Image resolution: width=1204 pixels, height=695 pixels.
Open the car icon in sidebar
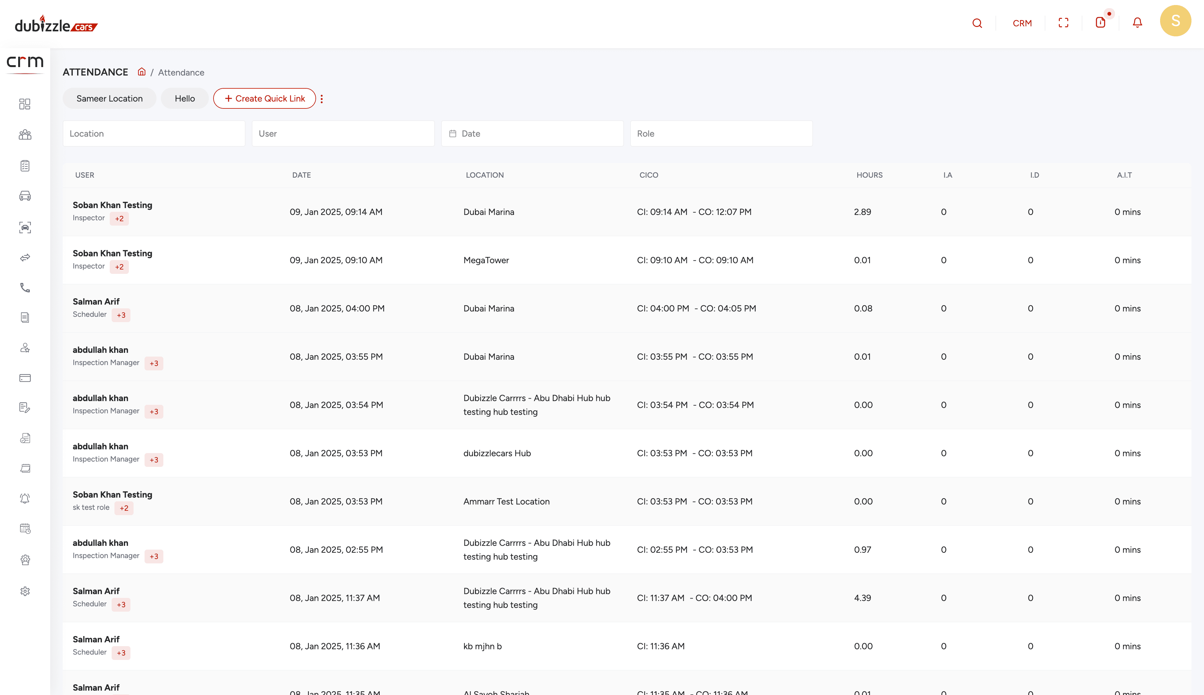pyautogui.click(x=25, y=196)
